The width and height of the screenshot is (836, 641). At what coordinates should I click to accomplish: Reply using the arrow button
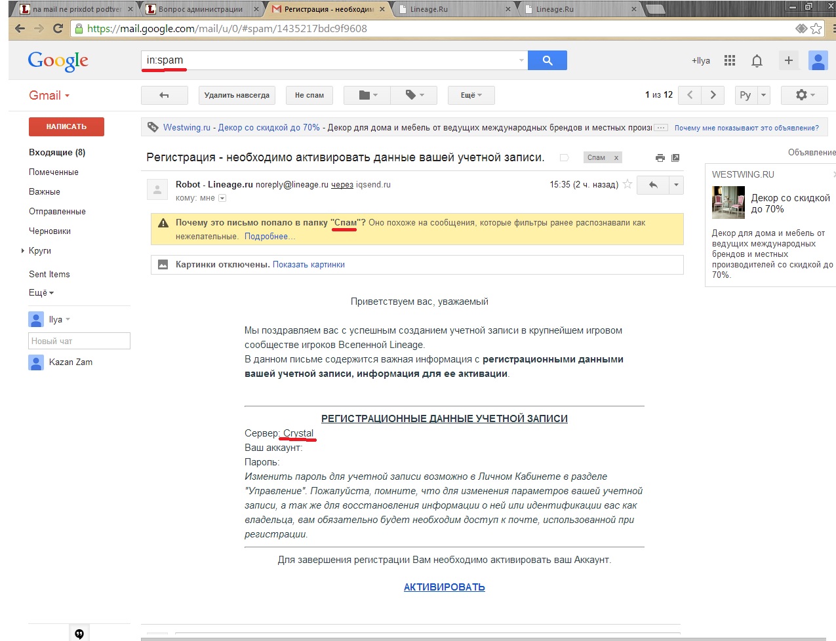653,185
